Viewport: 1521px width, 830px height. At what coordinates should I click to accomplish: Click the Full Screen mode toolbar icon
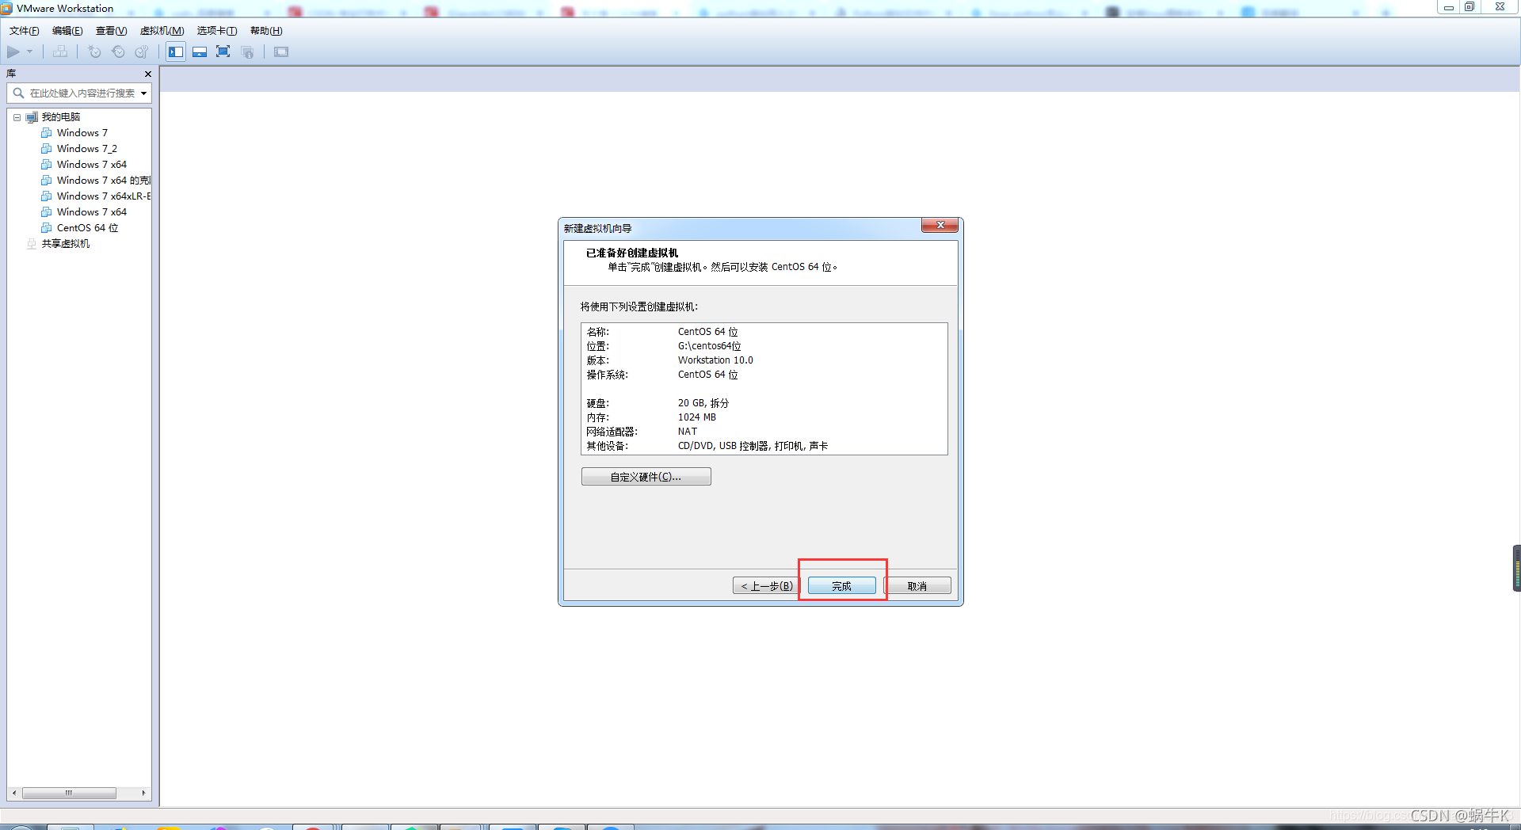click(223, 51)
